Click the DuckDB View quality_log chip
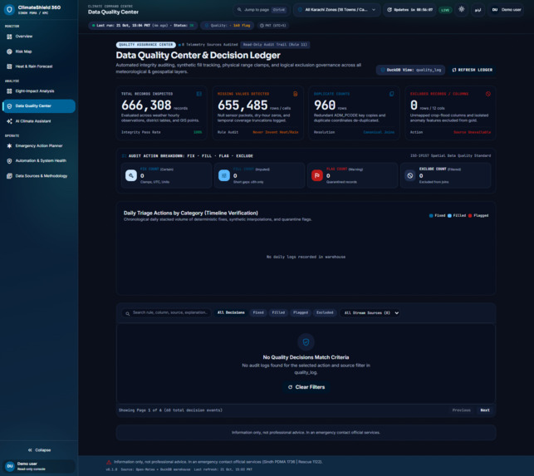The height and width of the screenshot is (476, 534). tap(410, 70)
